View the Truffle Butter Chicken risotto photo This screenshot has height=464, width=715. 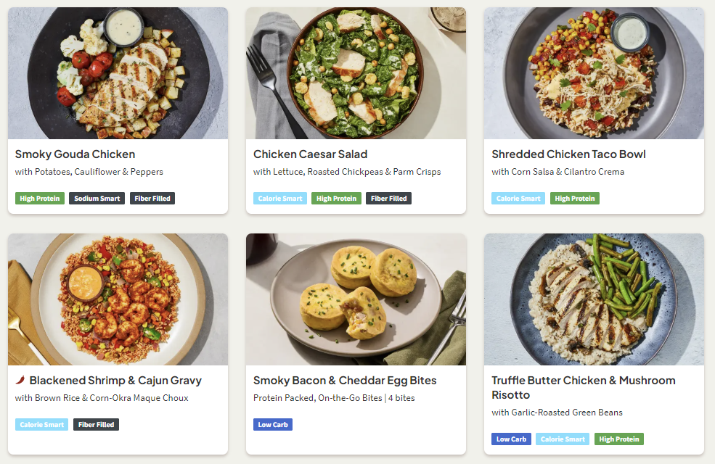[x=594, y=299]
